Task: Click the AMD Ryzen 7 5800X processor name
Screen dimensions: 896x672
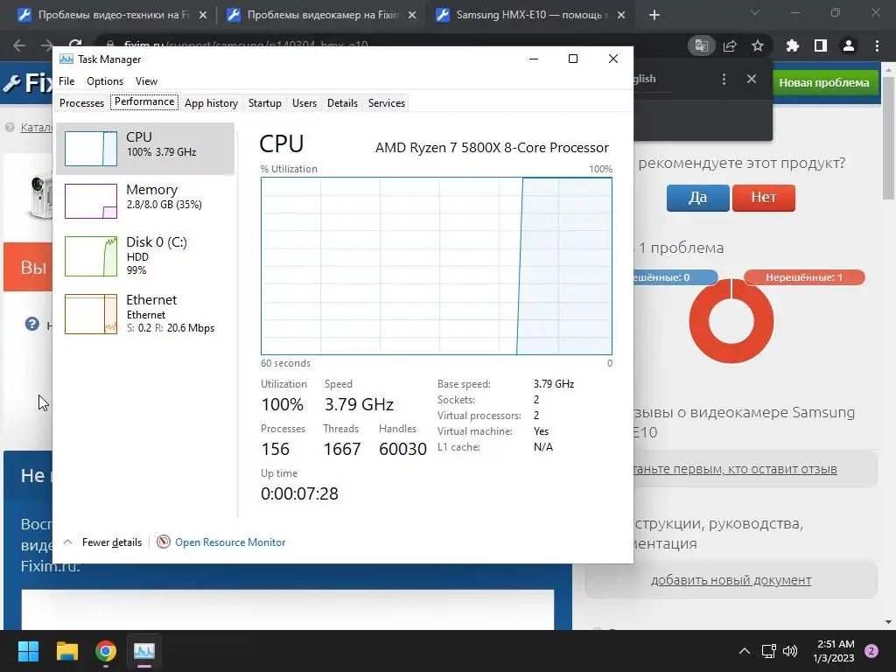Action: pos(492,147)
